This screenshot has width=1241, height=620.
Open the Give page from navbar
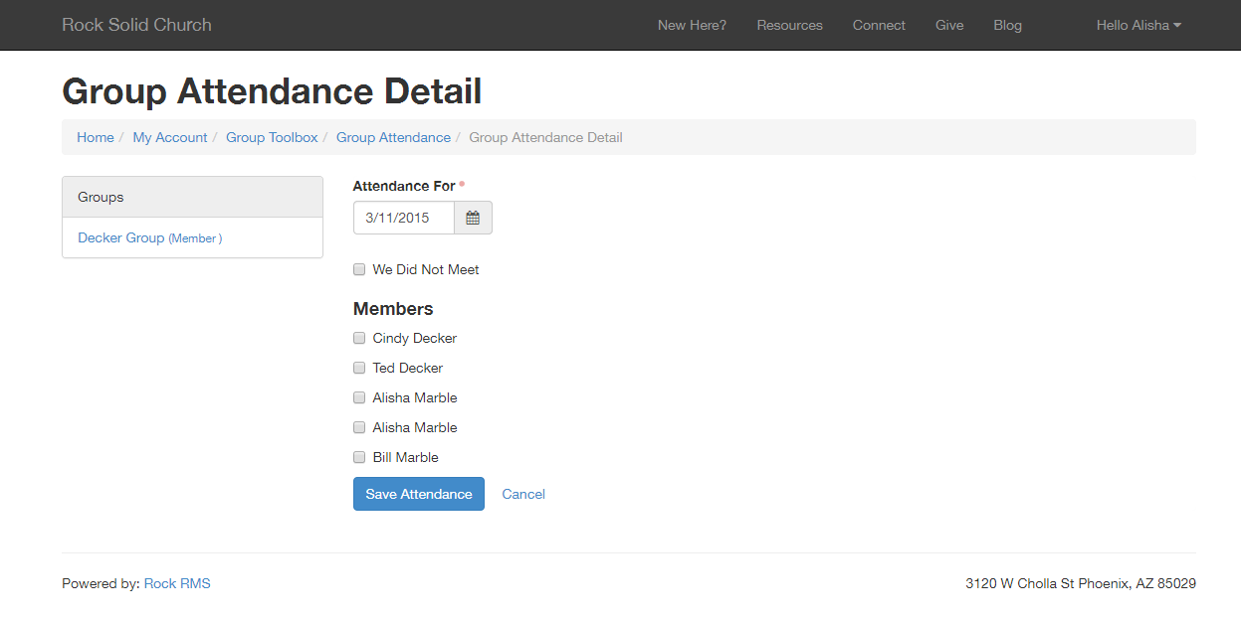tap(949, 25)
